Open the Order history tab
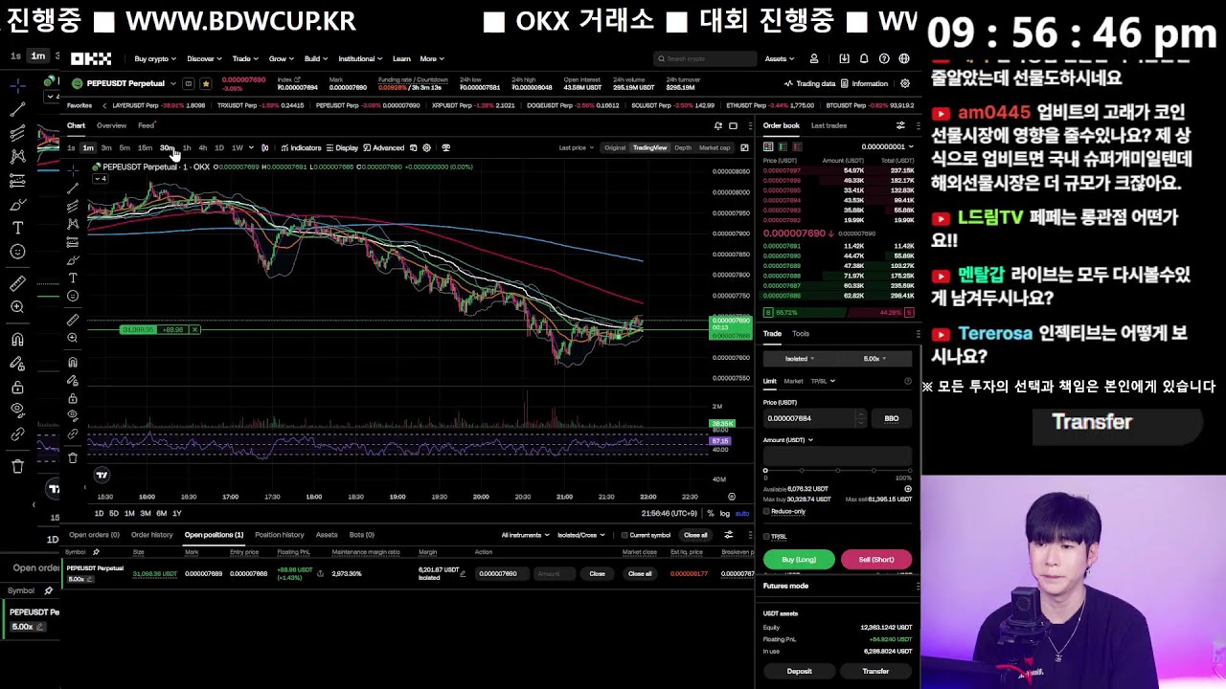The width and height of the screenshot is (1226, 689). point(152,535)
